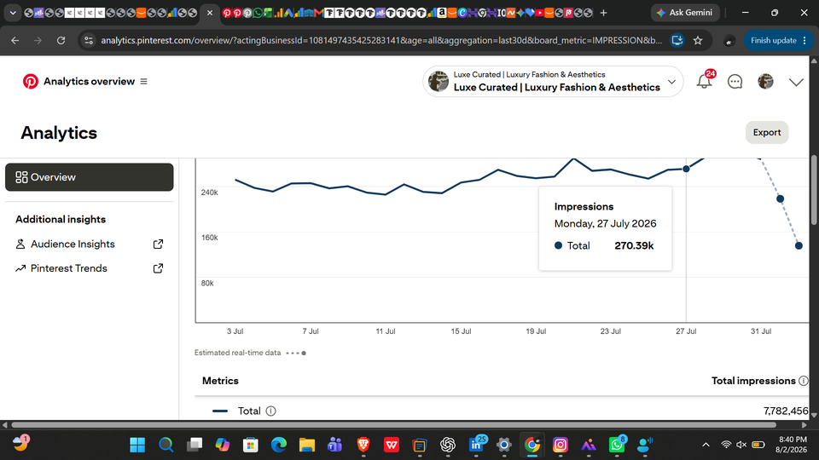Click the info icon beside Total metric
The image size is (819, 460).
(x=270, y=411)
